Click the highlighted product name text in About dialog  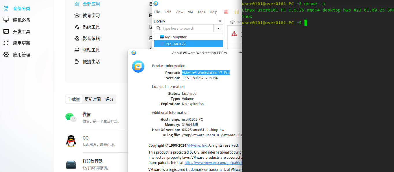pos(206,73)
